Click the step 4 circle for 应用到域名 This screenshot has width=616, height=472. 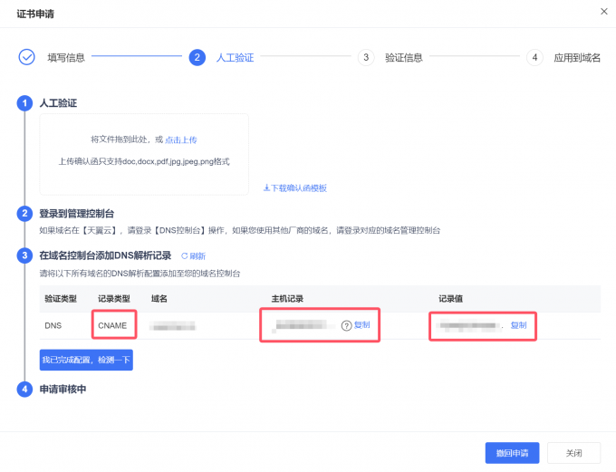click(x=534, y=57)
